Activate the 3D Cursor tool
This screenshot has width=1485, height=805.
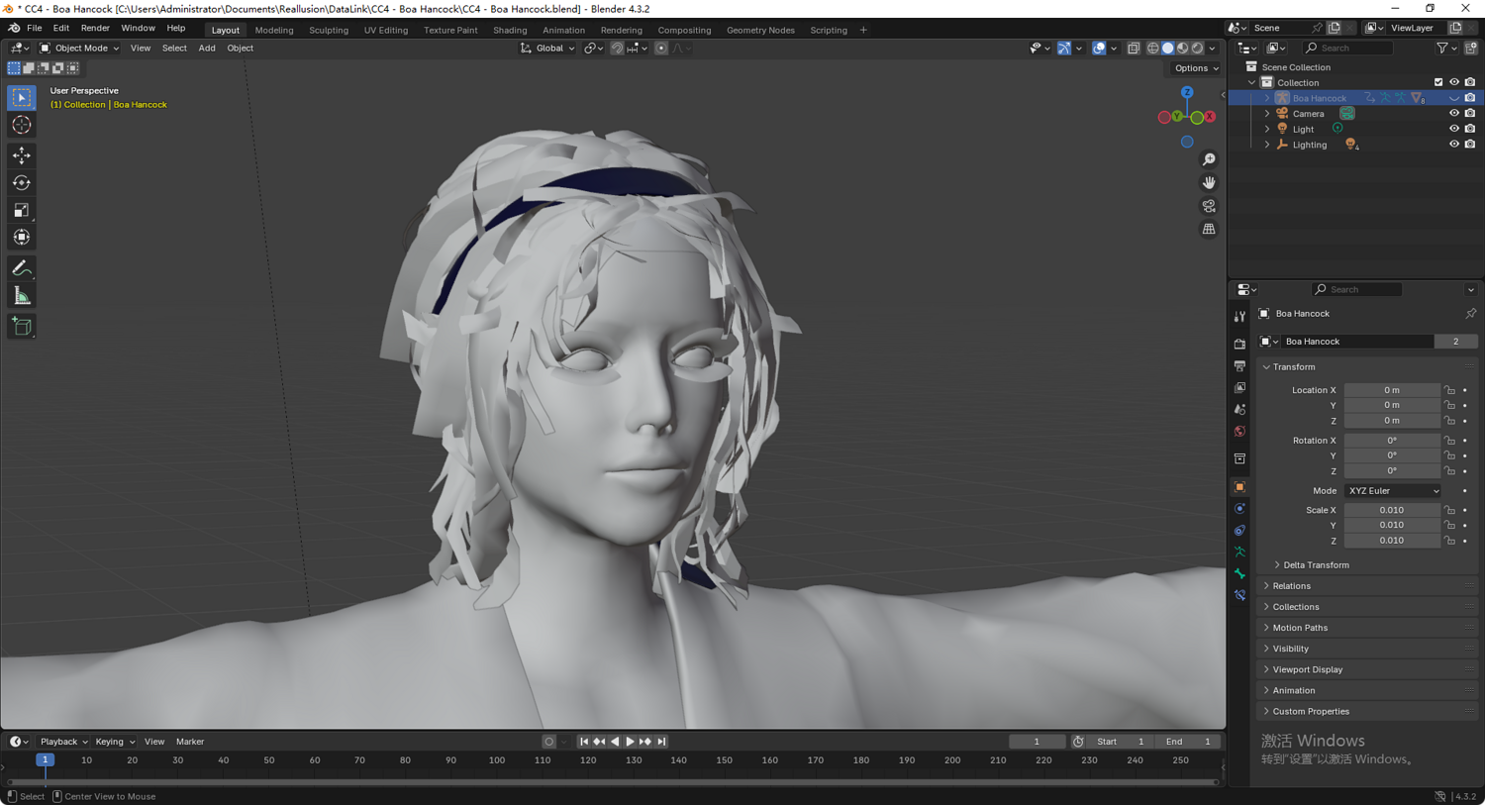pyautogui.click(x=22, y=126)
